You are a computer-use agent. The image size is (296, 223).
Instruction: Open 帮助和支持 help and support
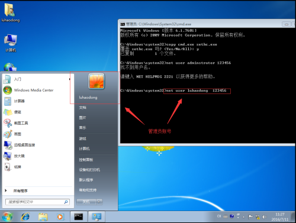(88, 190)
